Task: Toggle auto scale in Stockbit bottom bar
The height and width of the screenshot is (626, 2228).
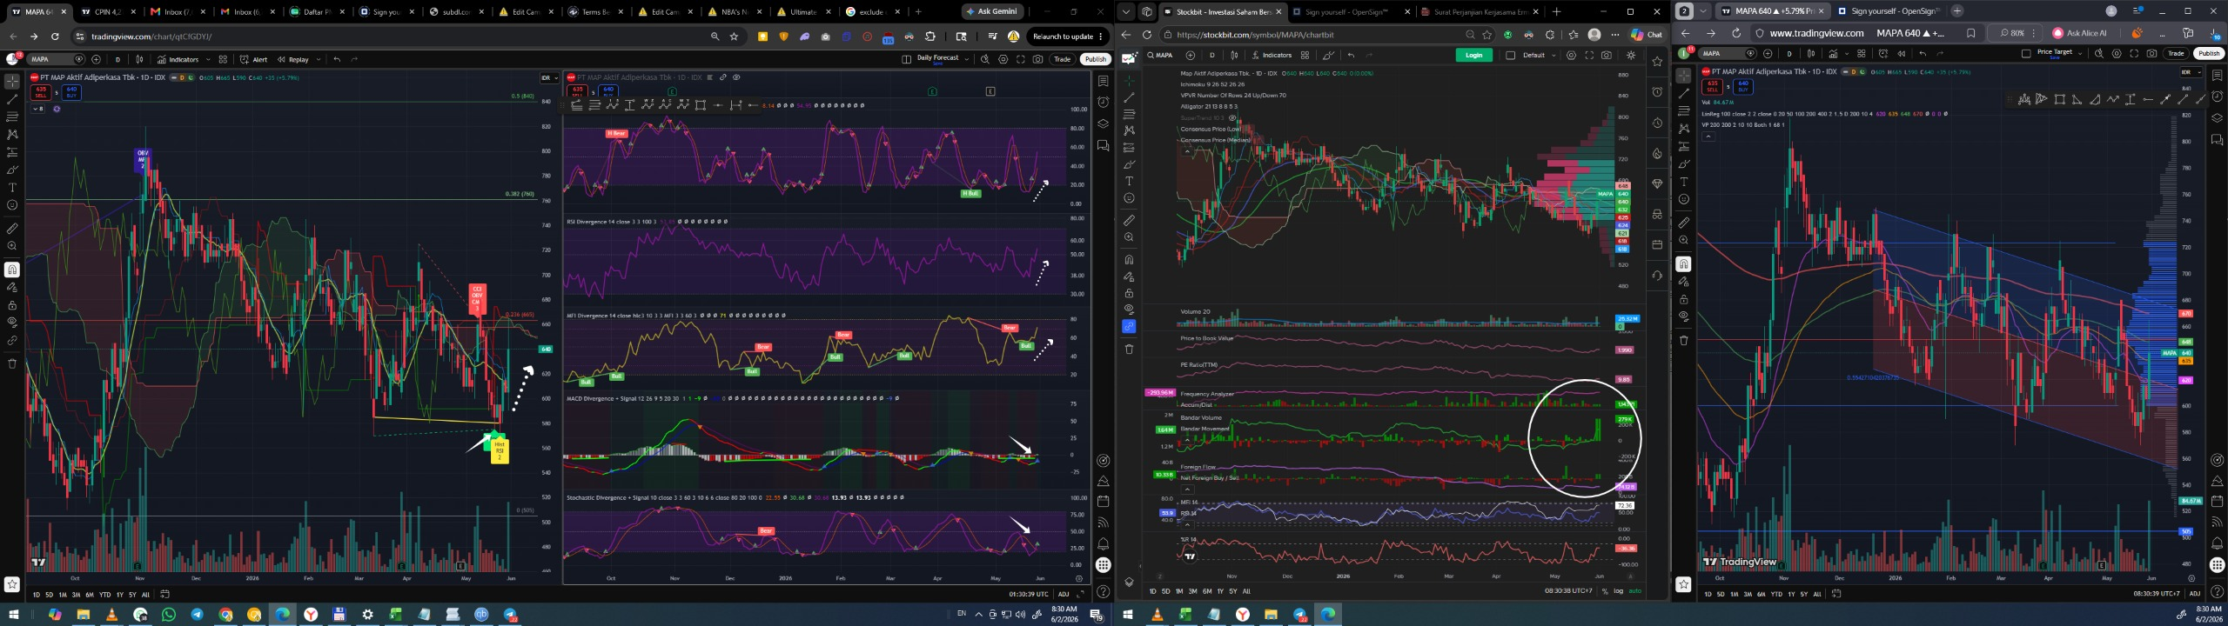Action: click(x=1634, y=591)
